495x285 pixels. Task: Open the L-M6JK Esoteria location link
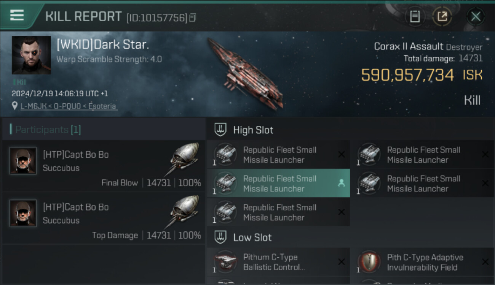coord(69,106)
